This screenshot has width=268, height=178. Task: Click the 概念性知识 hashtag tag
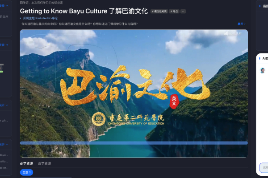[159, 12]
